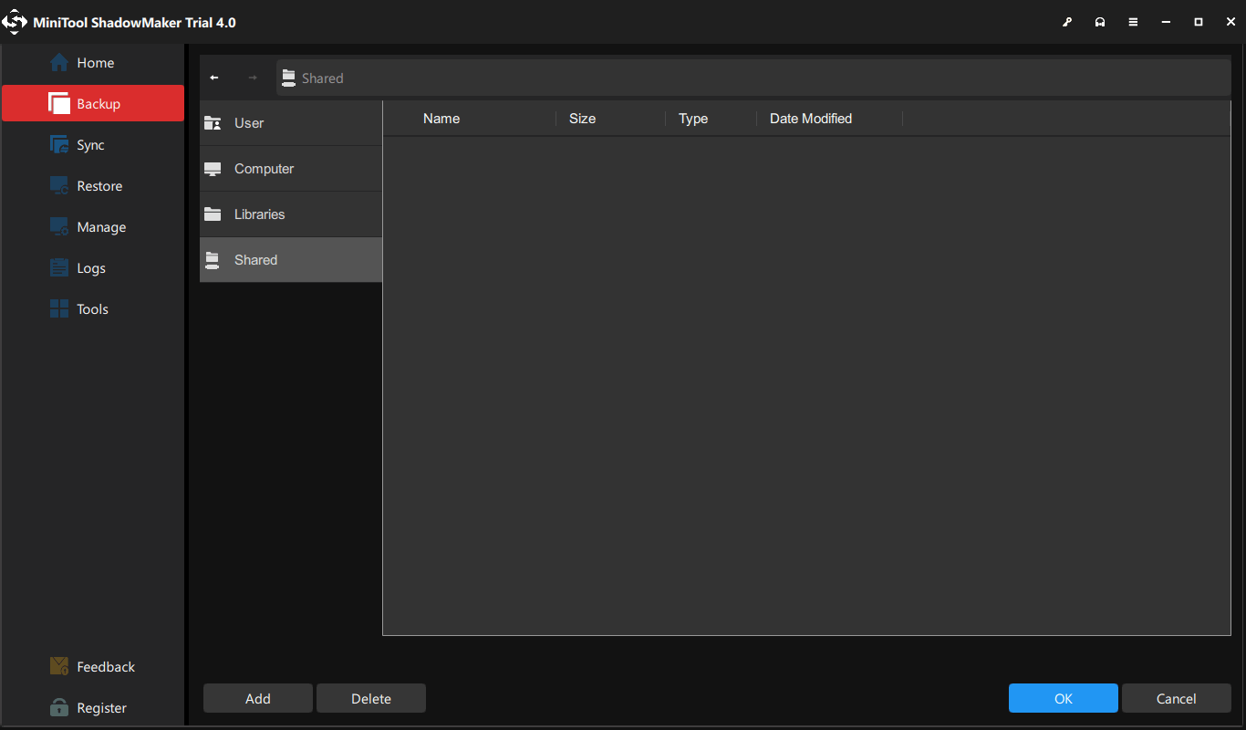The height and width of the screenshot is (730, 1246).
Task: Go to the Home page
Action: (x=94, y=63)
